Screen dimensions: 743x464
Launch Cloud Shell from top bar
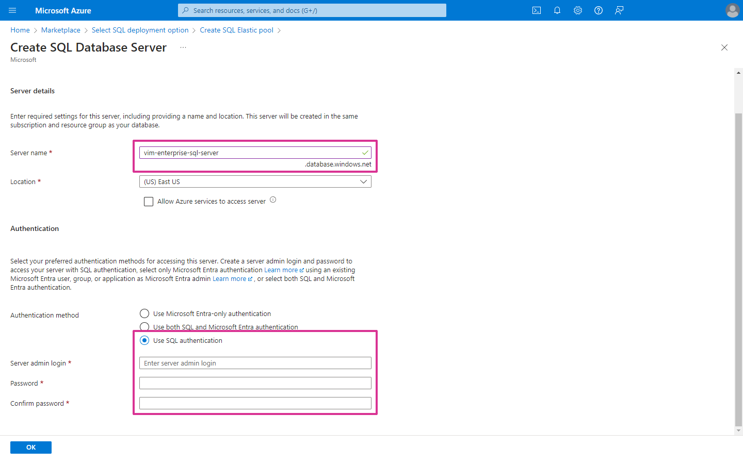[x=537, y=10]
